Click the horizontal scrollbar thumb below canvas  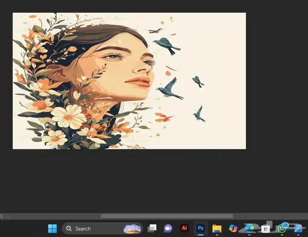166,216
